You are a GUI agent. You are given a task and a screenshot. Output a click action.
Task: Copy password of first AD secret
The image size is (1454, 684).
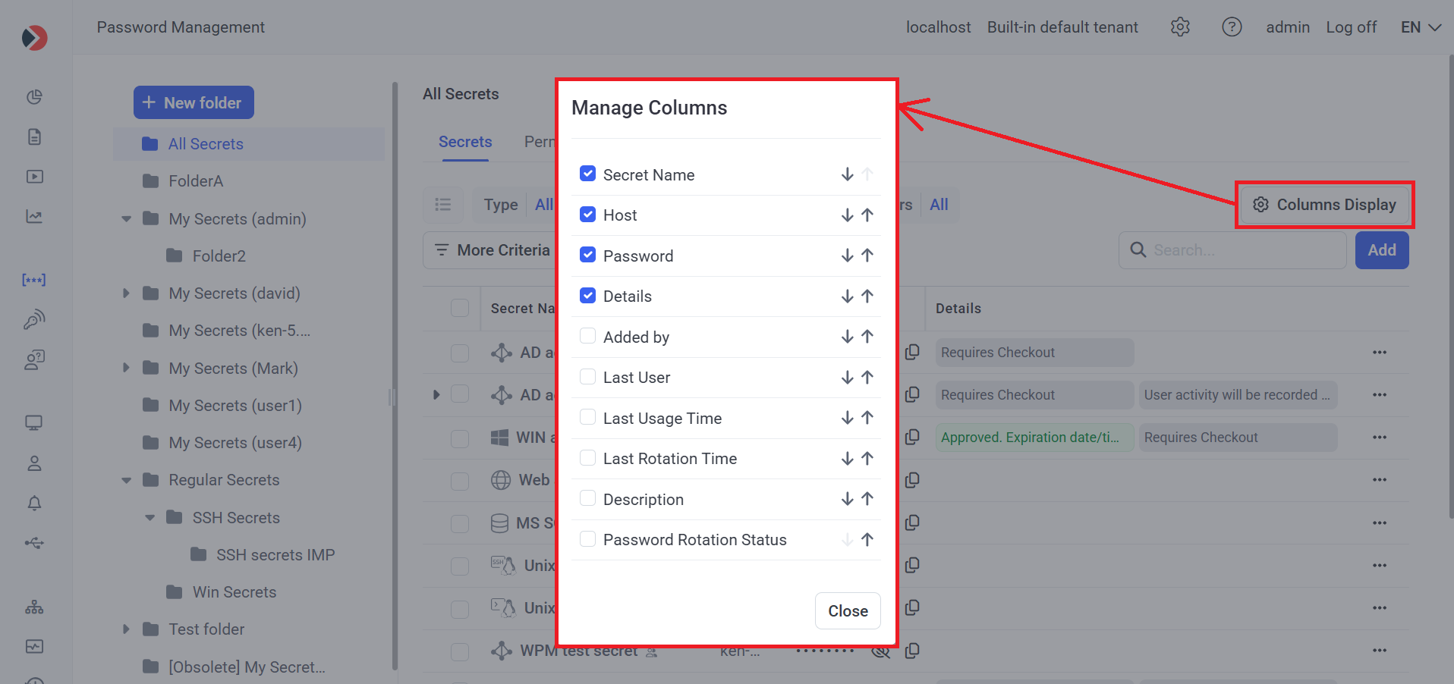point(912,352)
